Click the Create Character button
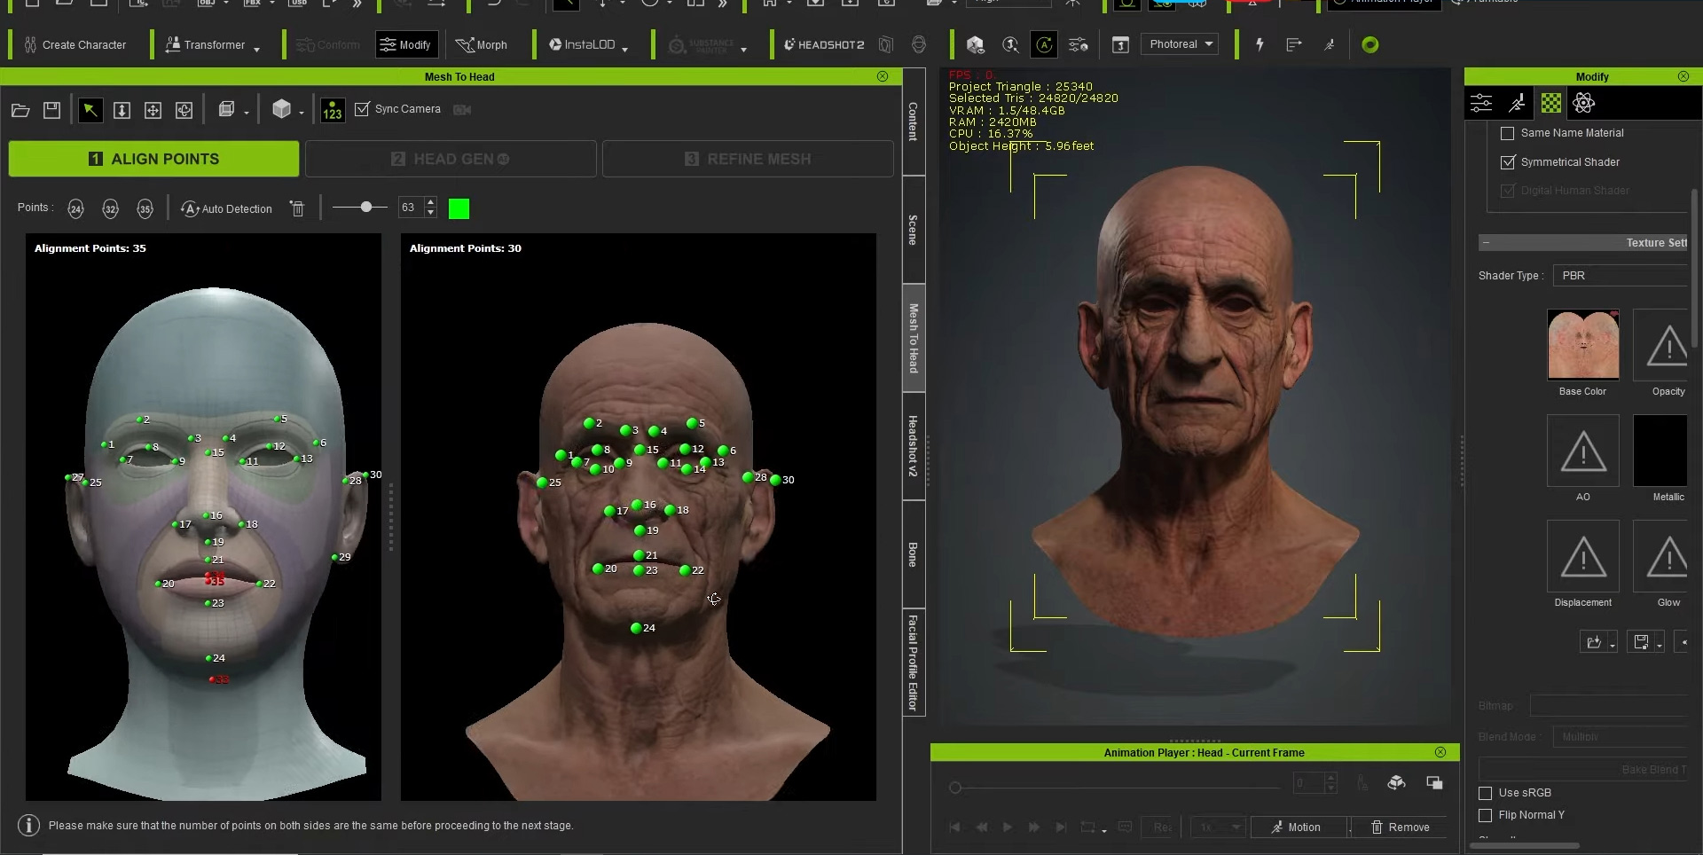The width and height of the screenshot is (1703, 855). point(75,45)
